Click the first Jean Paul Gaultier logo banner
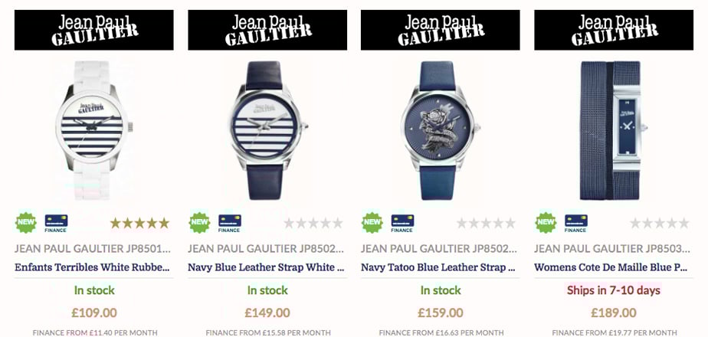 click(x=94, y=30)
